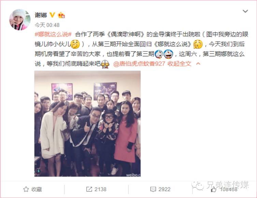The height and width of the screenshot is (198, 257).
Task: Open the @唐伯虎点蚊香927 mention
Action: [x=139, y=63]
